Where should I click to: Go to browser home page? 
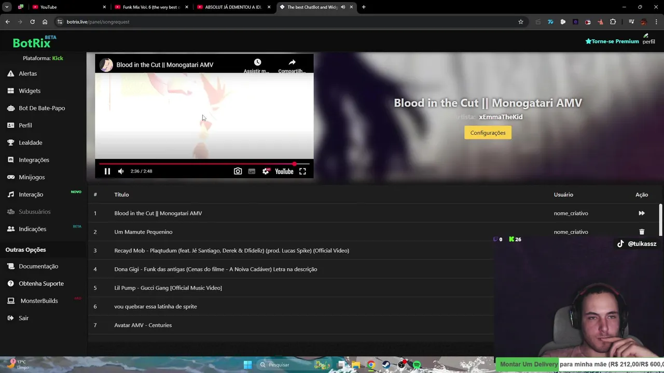45,22
